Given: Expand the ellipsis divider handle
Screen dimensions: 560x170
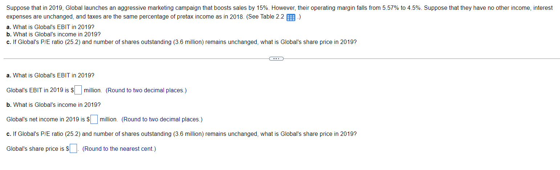Looking at the screenshot, I should pyautogui.click(x=276, y=58).
